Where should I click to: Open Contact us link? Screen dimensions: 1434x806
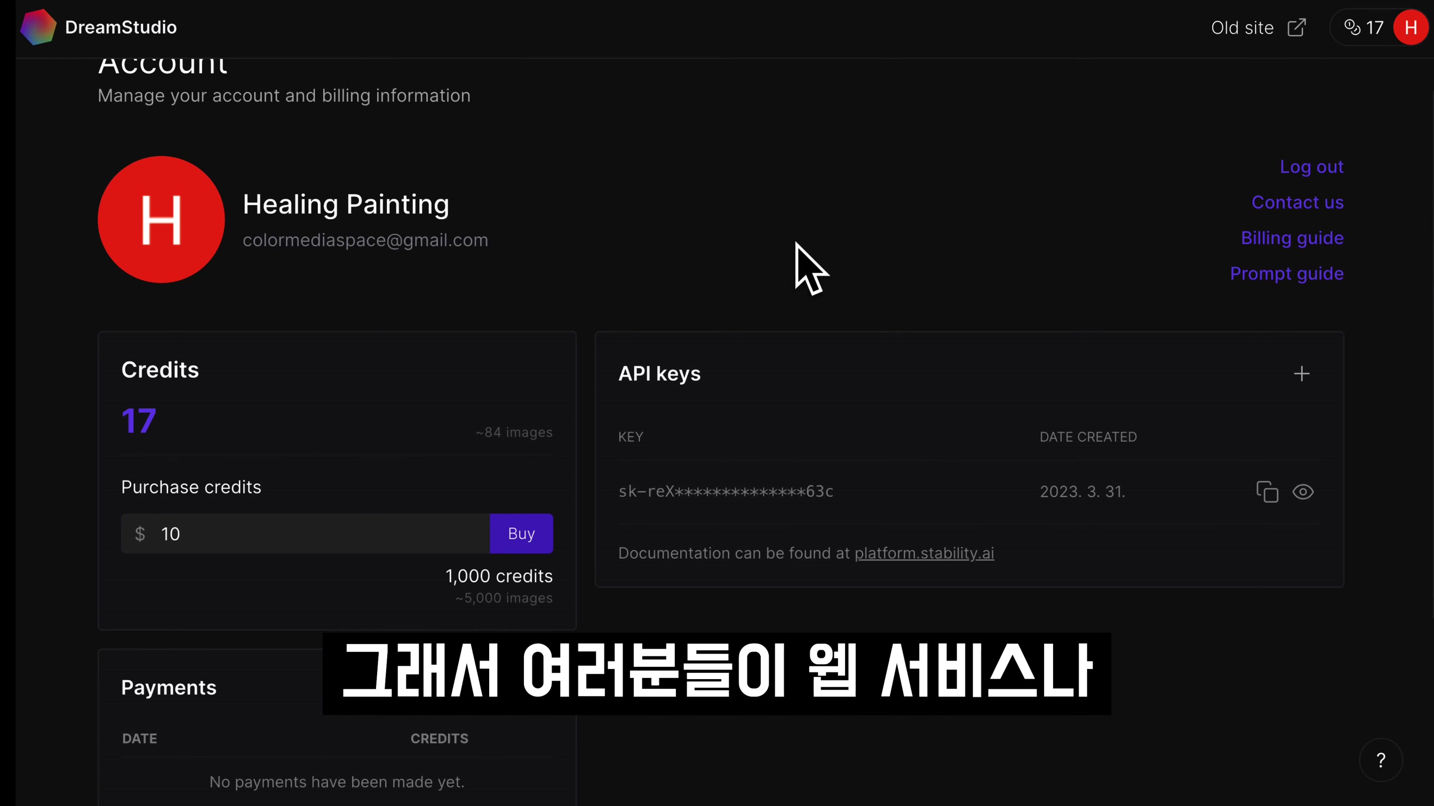point(1297,203)
